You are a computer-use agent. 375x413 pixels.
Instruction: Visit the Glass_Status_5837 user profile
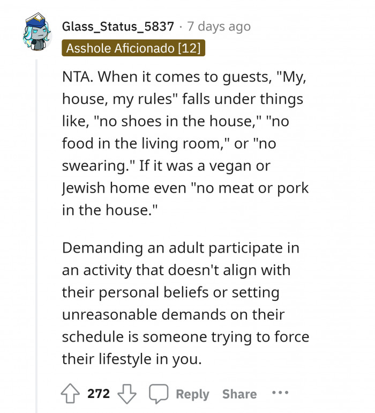point(118,26)
